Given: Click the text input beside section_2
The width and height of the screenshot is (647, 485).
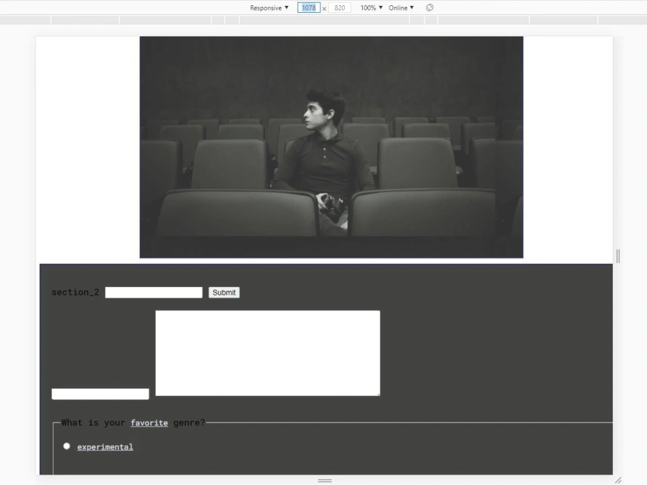Looking at the screenshot, I should click(x=153, y=292).
